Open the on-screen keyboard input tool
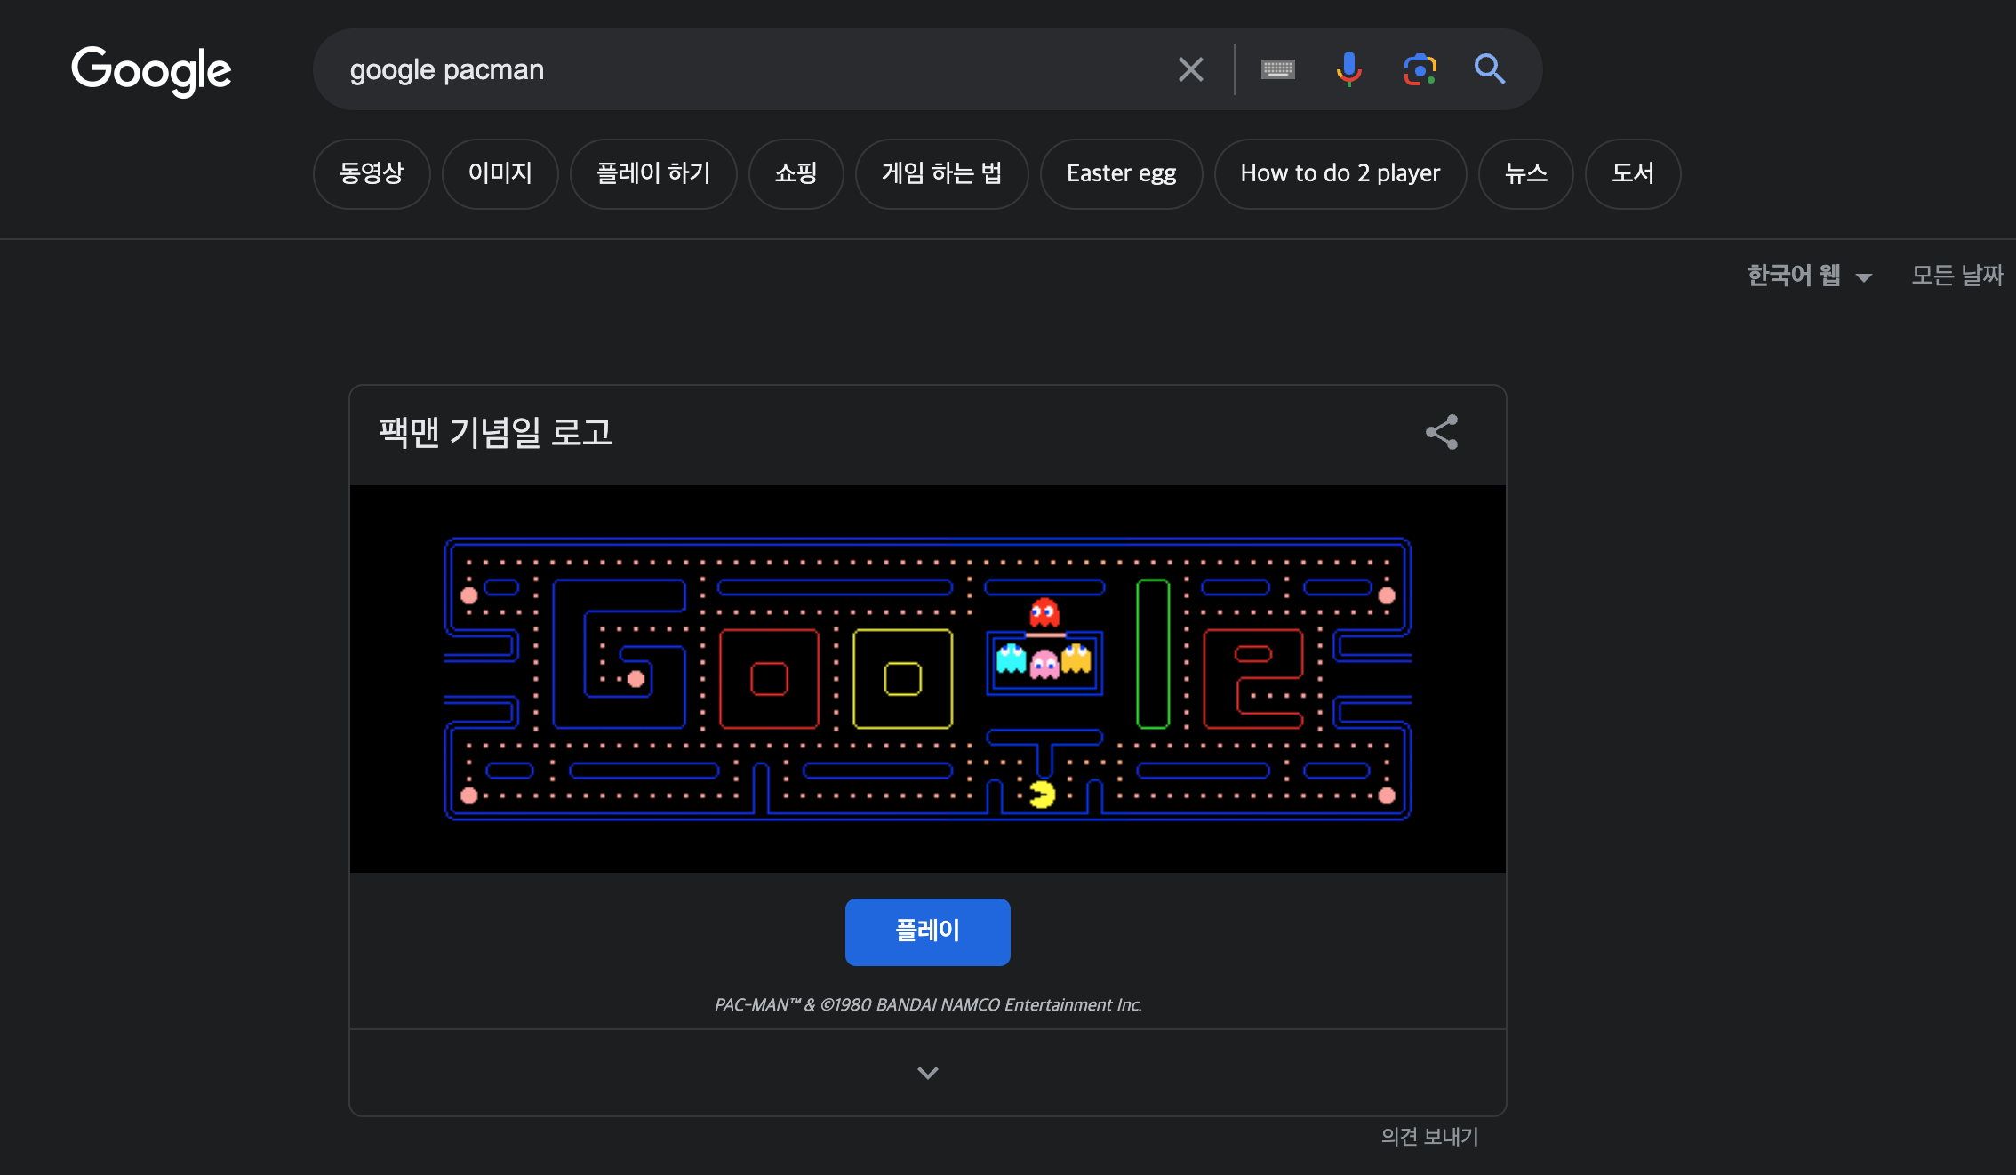This screenshot has width=2016, height=1175. pos(1277,69)
